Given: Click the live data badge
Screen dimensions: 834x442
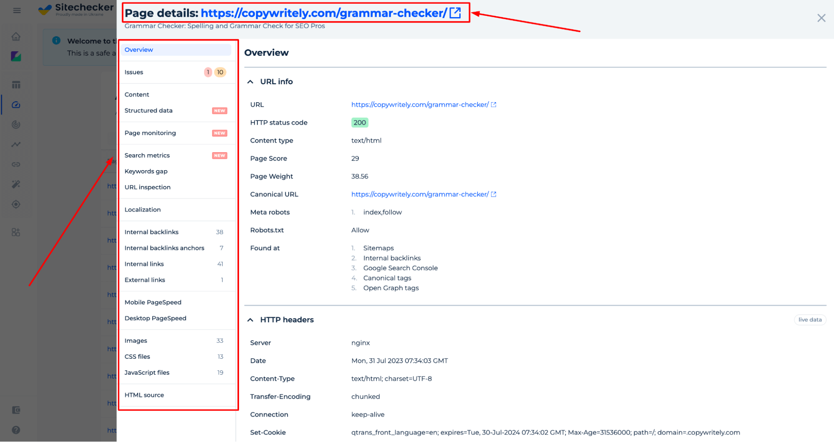Looking at the screenshot, I should tap(810, 320).
